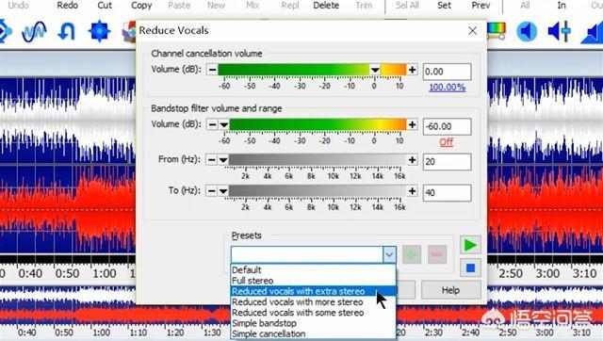Play preview with green play button
Viewport: 603px width, 341px height.
[x=470, y=245]
